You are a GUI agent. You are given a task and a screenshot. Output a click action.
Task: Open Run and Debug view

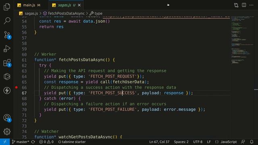(7, 49)
